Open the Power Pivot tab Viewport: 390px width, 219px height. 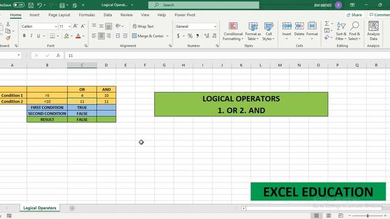pos(185,15)
